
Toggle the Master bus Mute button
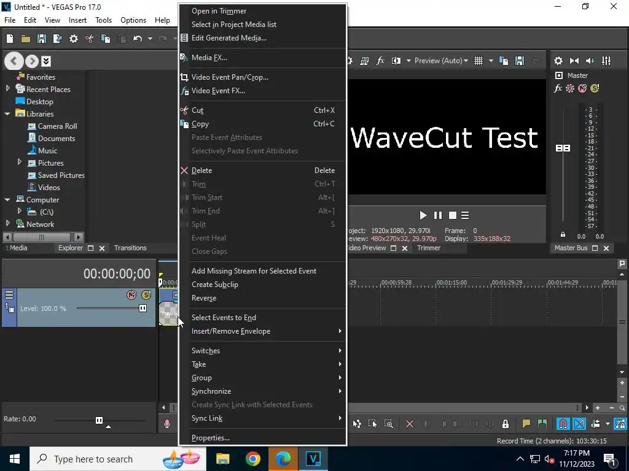pyautogui.click(x=582, y=88)
